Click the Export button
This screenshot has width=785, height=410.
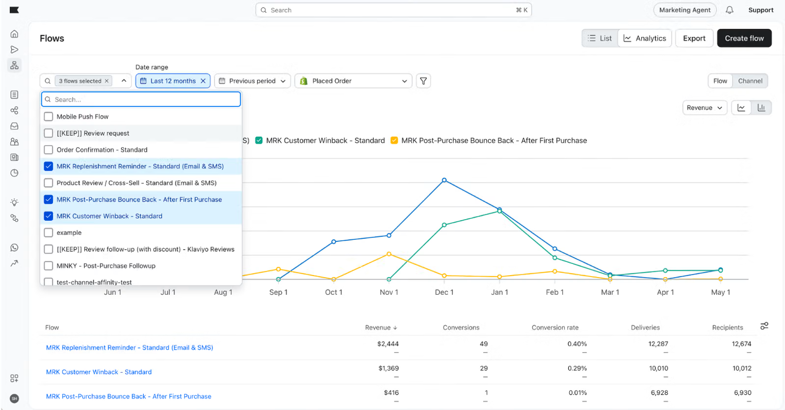point(694,38)
